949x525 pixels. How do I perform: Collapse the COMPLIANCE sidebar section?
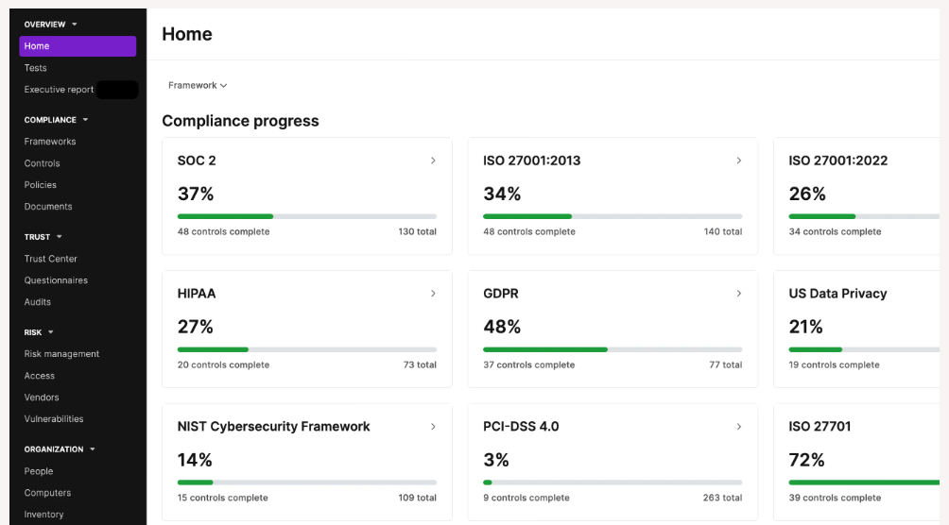click(85, 120)
